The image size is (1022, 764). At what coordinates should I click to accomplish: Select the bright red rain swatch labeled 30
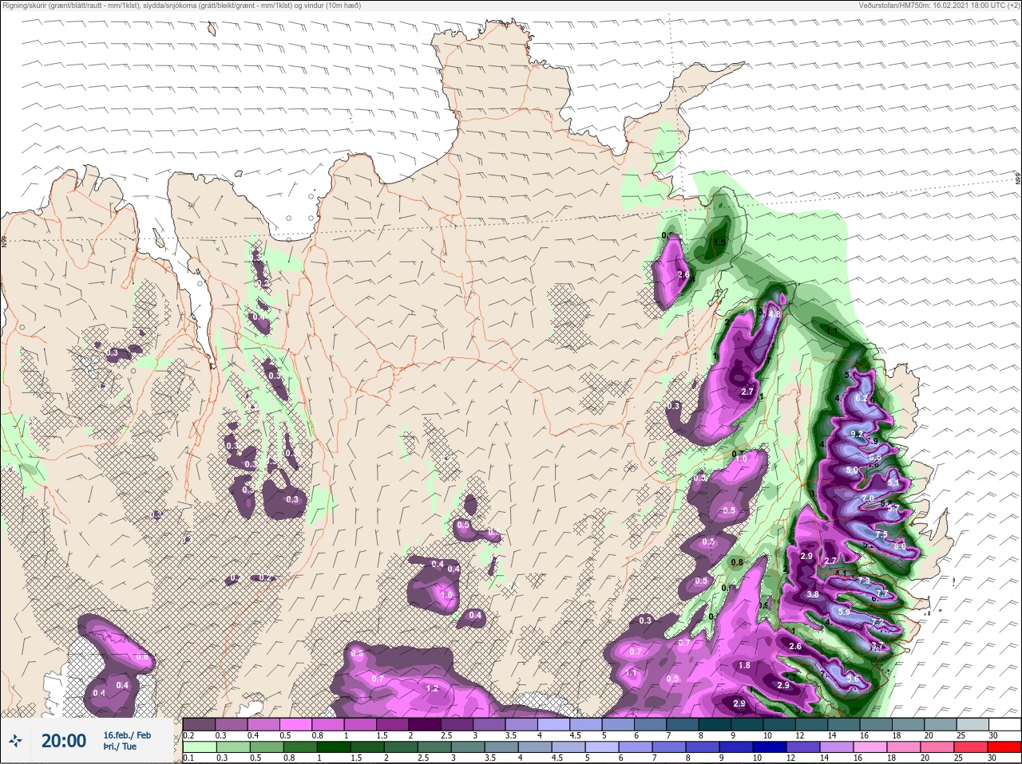point(1004,747)
